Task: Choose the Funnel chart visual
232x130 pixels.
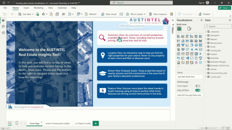Action: pos(183,45)
